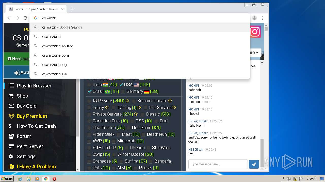This screenshot has width=325, height=182.
Task: Click the address bar text 'cs warzin'
Action: tap(49, 18)
